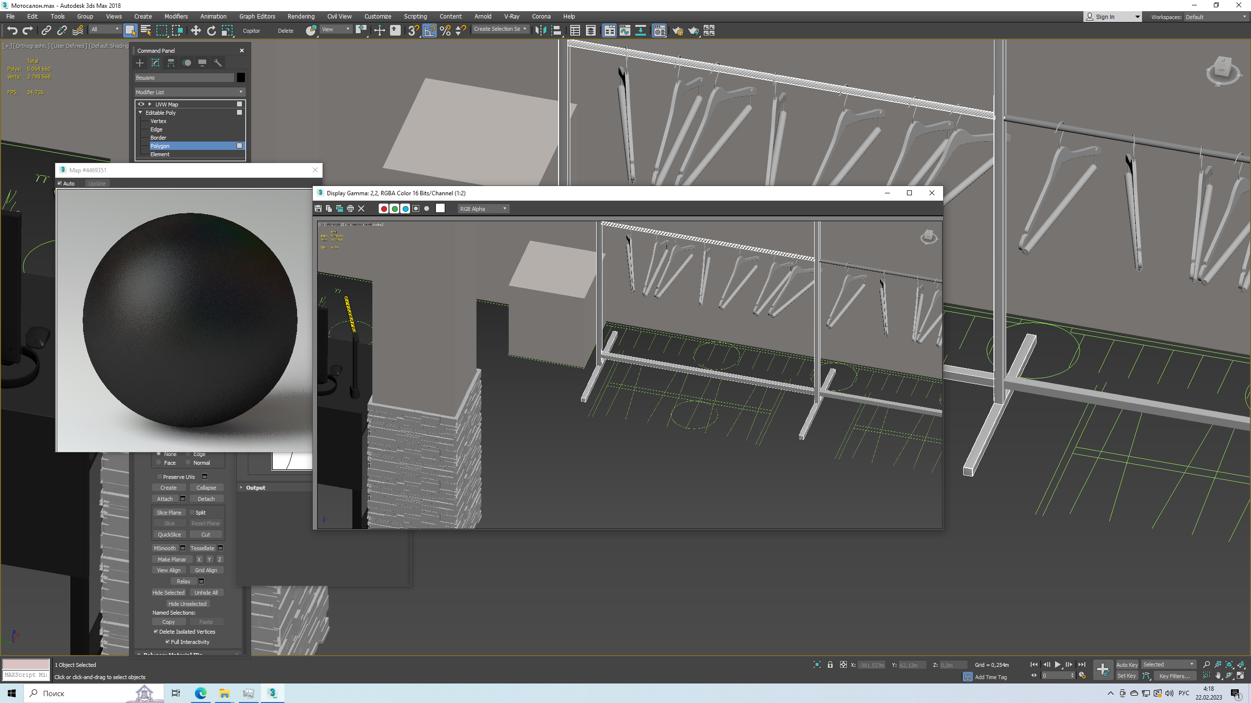Click the Slice Plane tool icon
The height and width of the screenshot is (703, 1251).
(x=169, y=512)
